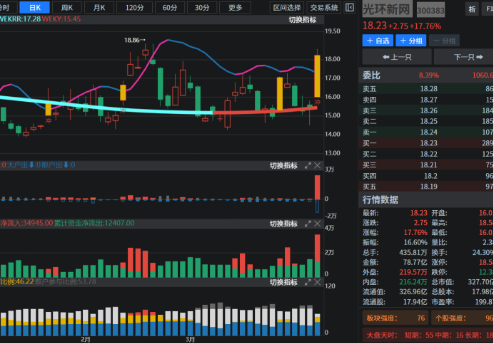Maximize the participation ratio sub-chart
Viewport: 494px width, 344px height.
click(x=308, y=282)
